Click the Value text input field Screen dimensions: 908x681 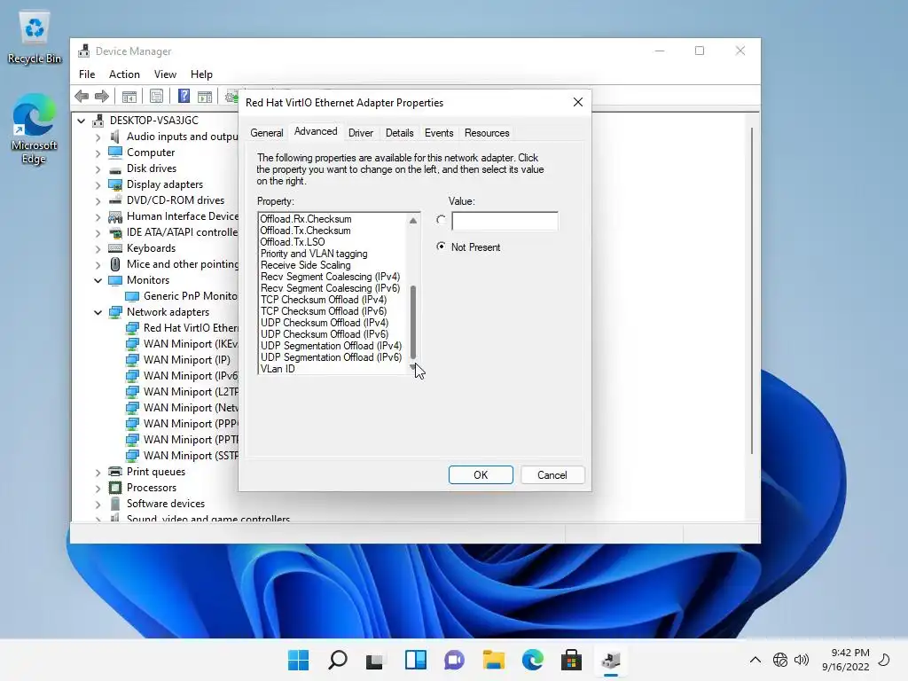point(505,221)
